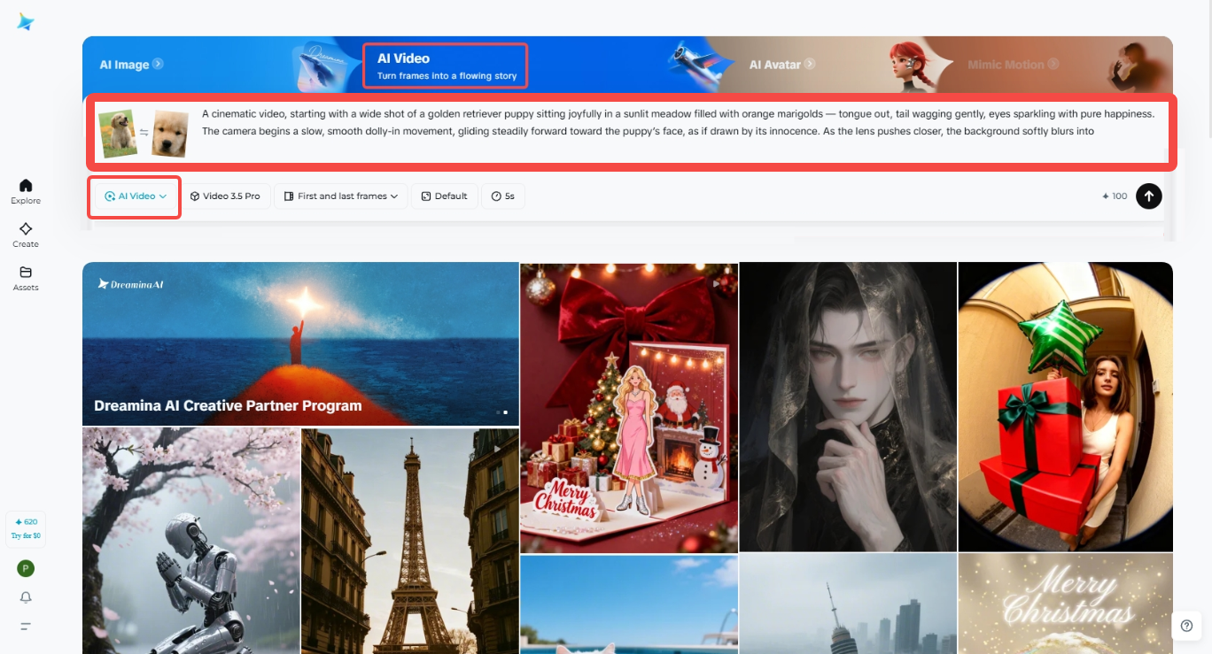This screenshot has height=654, width=1212.
Task: Open the hamburger menu at bottom left
Action: coord(25,624)
